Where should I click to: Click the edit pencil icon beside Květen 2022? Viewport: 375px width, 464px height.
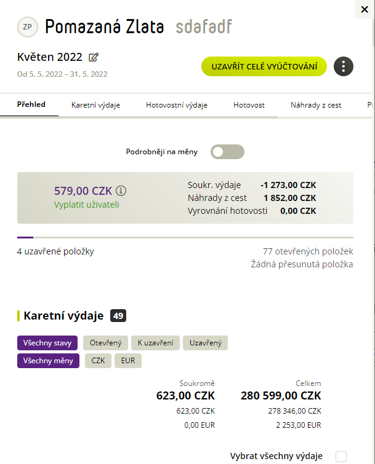[94, 57]
